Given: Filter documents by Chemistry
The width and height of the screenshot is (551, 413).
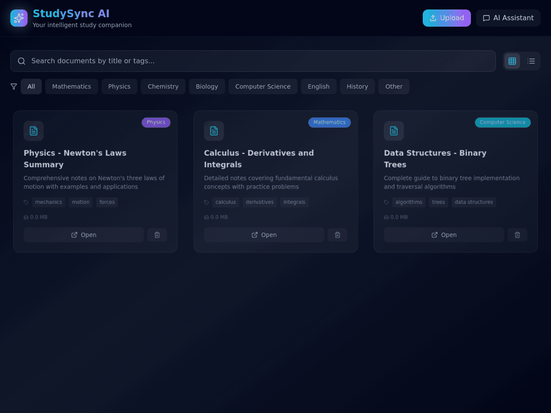Looking at the screenshot, I should (163, 86).
